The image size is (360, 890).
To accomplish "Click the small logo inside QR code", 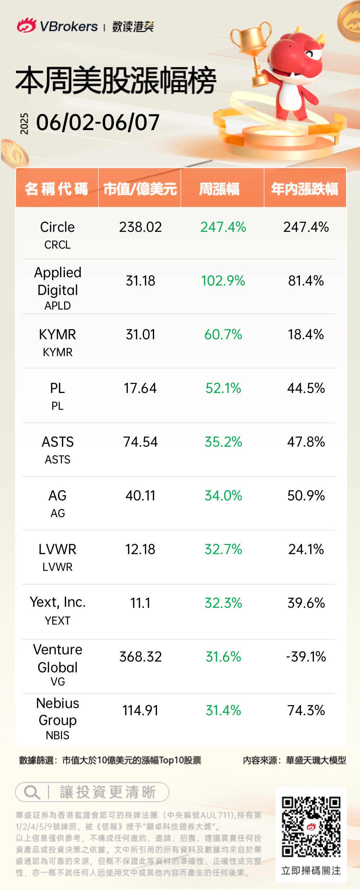I will (311, 827).
